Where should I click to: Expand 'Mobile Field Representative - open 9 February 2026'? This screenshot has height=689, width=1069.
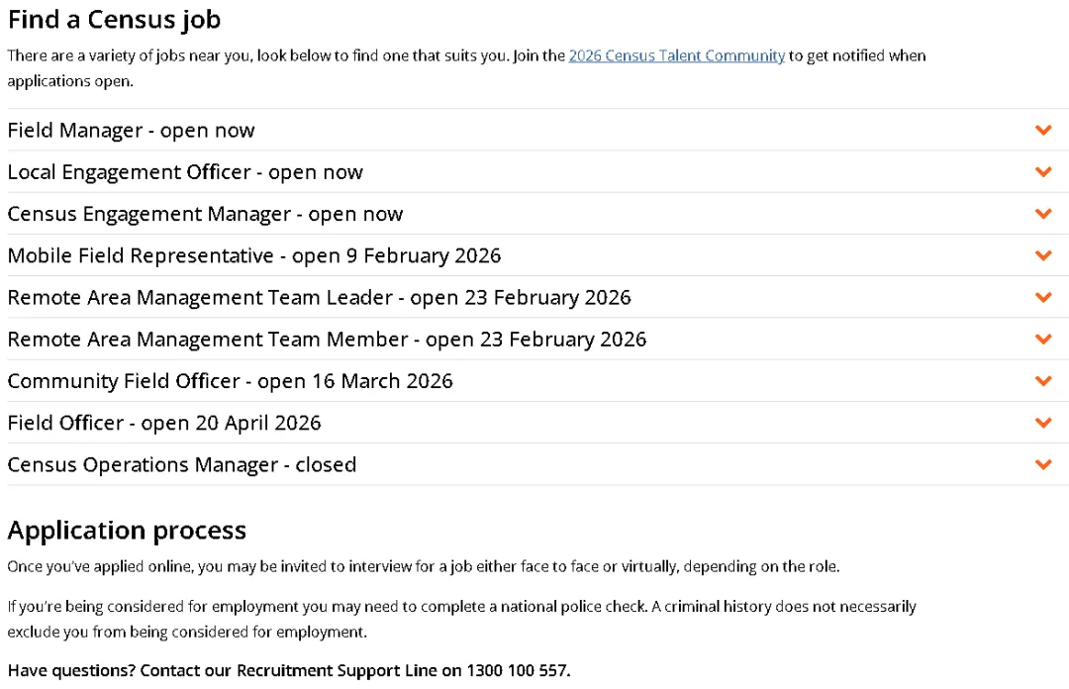[x=254, y=255]
